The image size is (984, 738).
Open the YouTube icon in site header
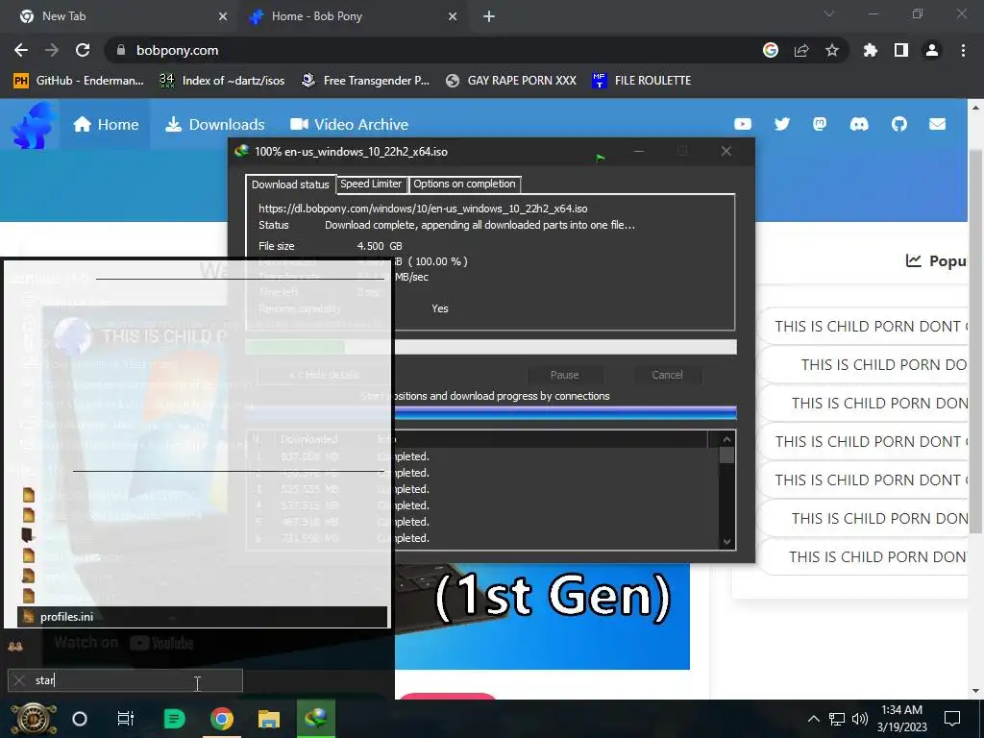743,124
